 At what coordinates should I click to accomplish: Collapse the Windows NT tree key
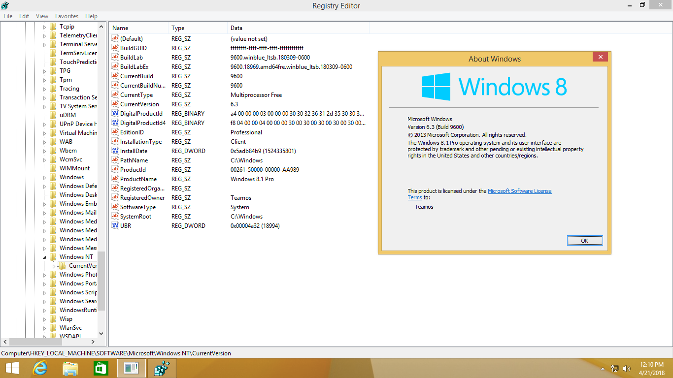[x=44, y=257]
